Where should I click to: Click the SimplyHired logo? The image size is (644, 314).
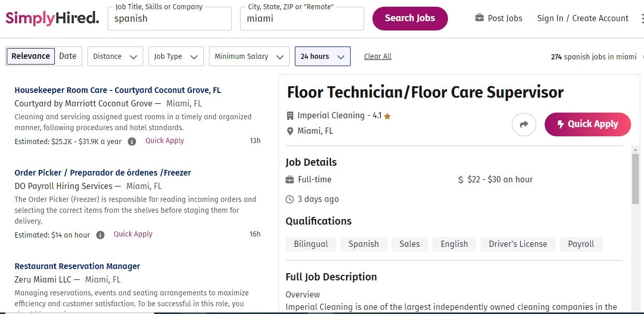pos(52,18)
